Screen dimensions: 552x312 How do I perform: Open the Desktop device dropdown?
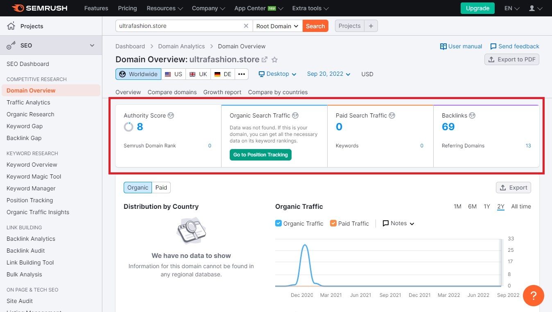278,74
